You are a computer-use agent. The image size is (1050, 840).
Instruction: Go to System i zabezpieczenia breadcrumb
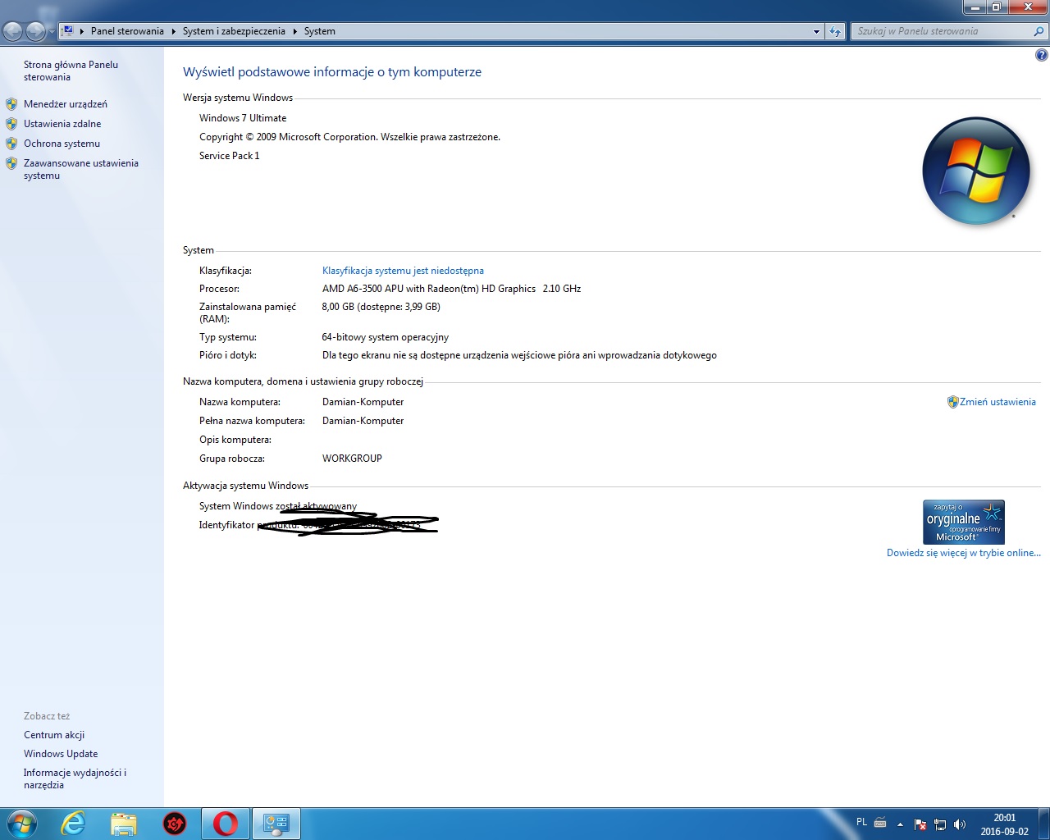(x=234, y=31)
